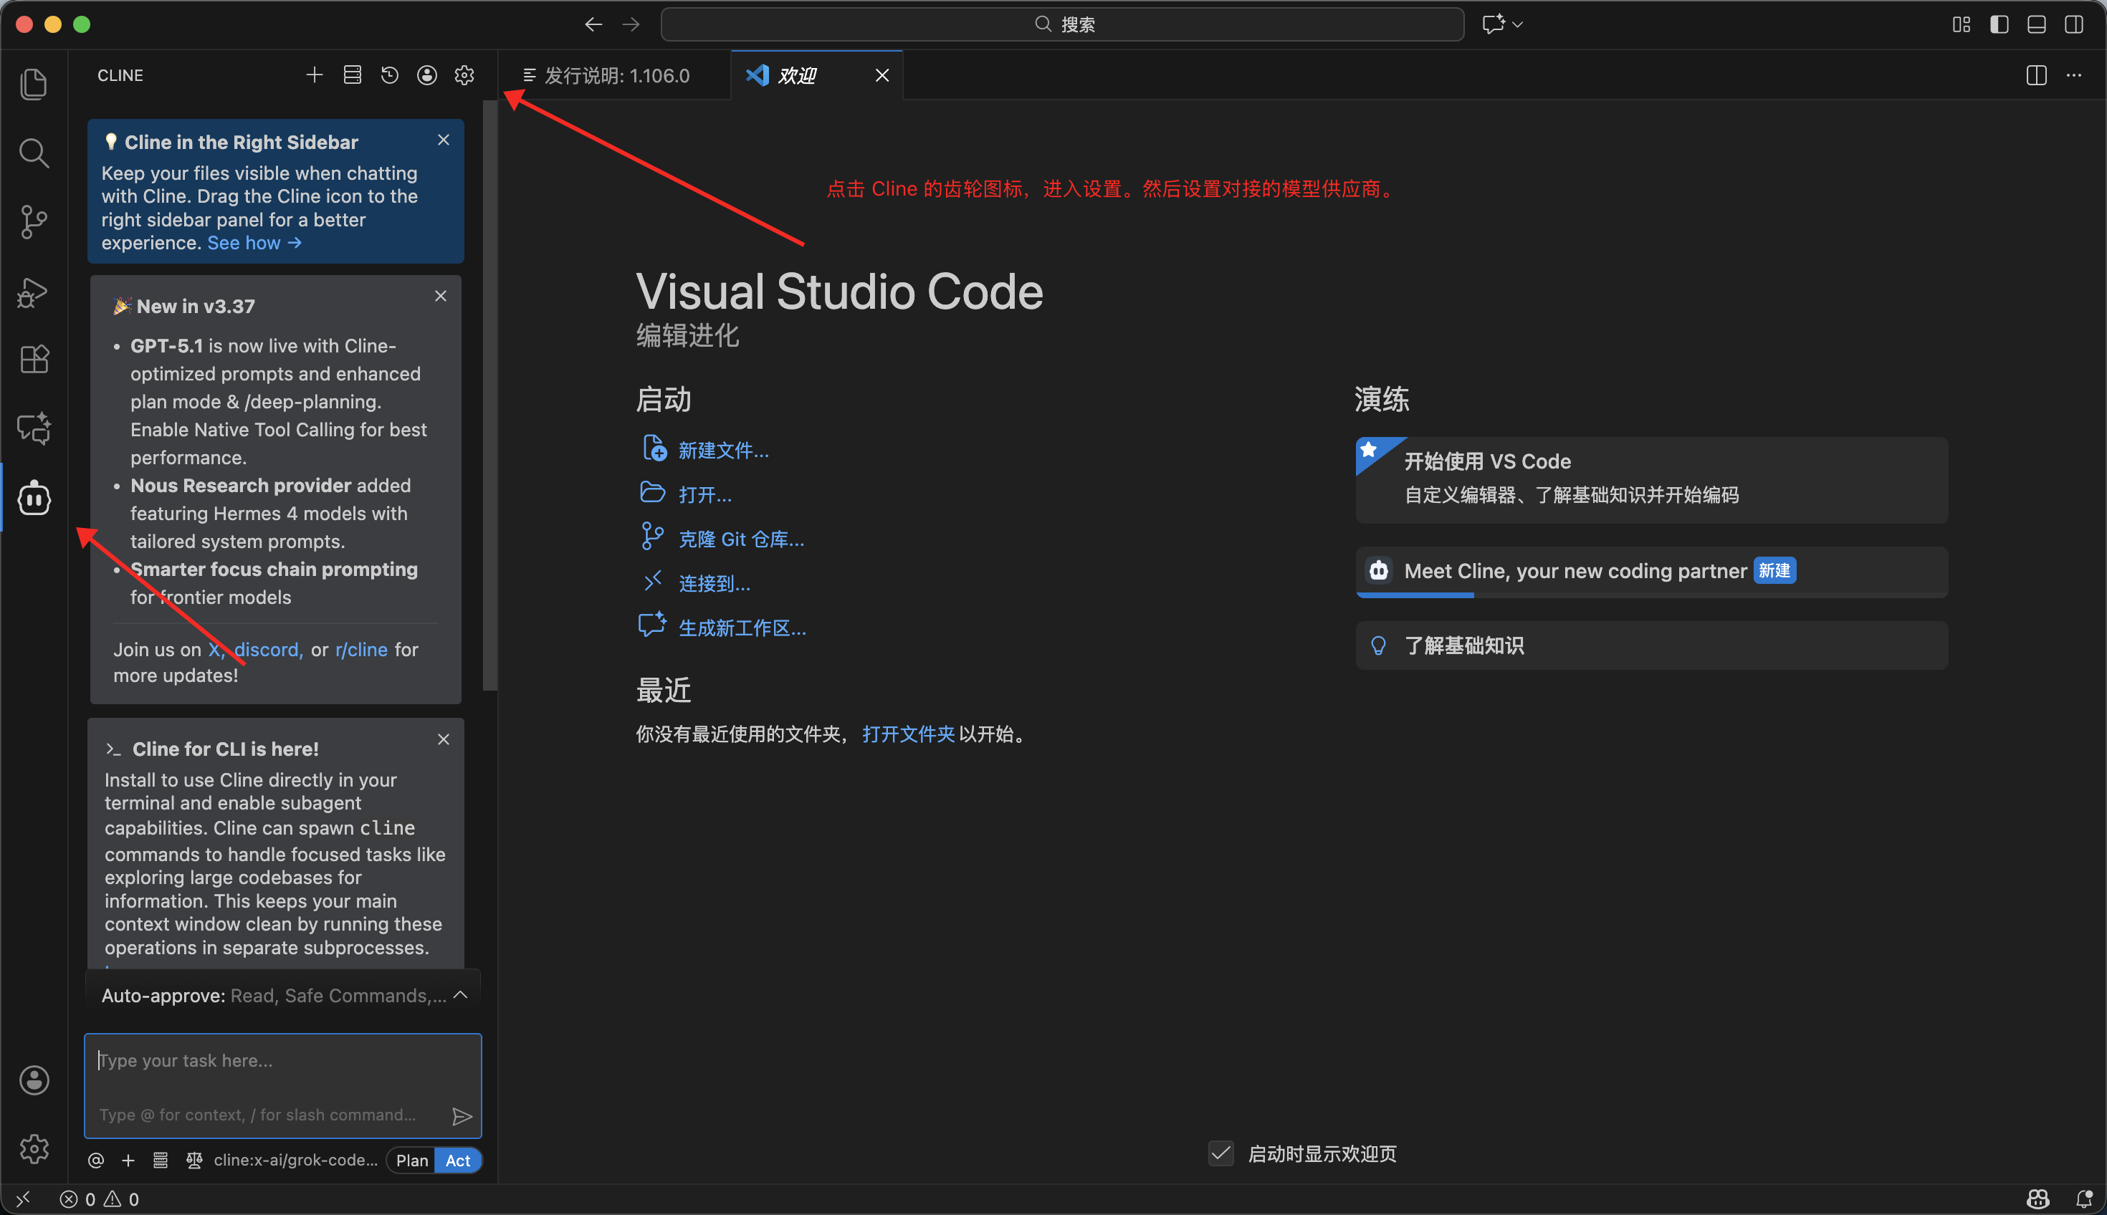Open cline:x-ai/grok-code model selector
Image resolution: width=2107 pixels, height=1215 pixels.
point(295,1160)
